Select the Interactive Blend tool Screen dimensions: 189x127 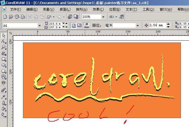tap(4, 90)
